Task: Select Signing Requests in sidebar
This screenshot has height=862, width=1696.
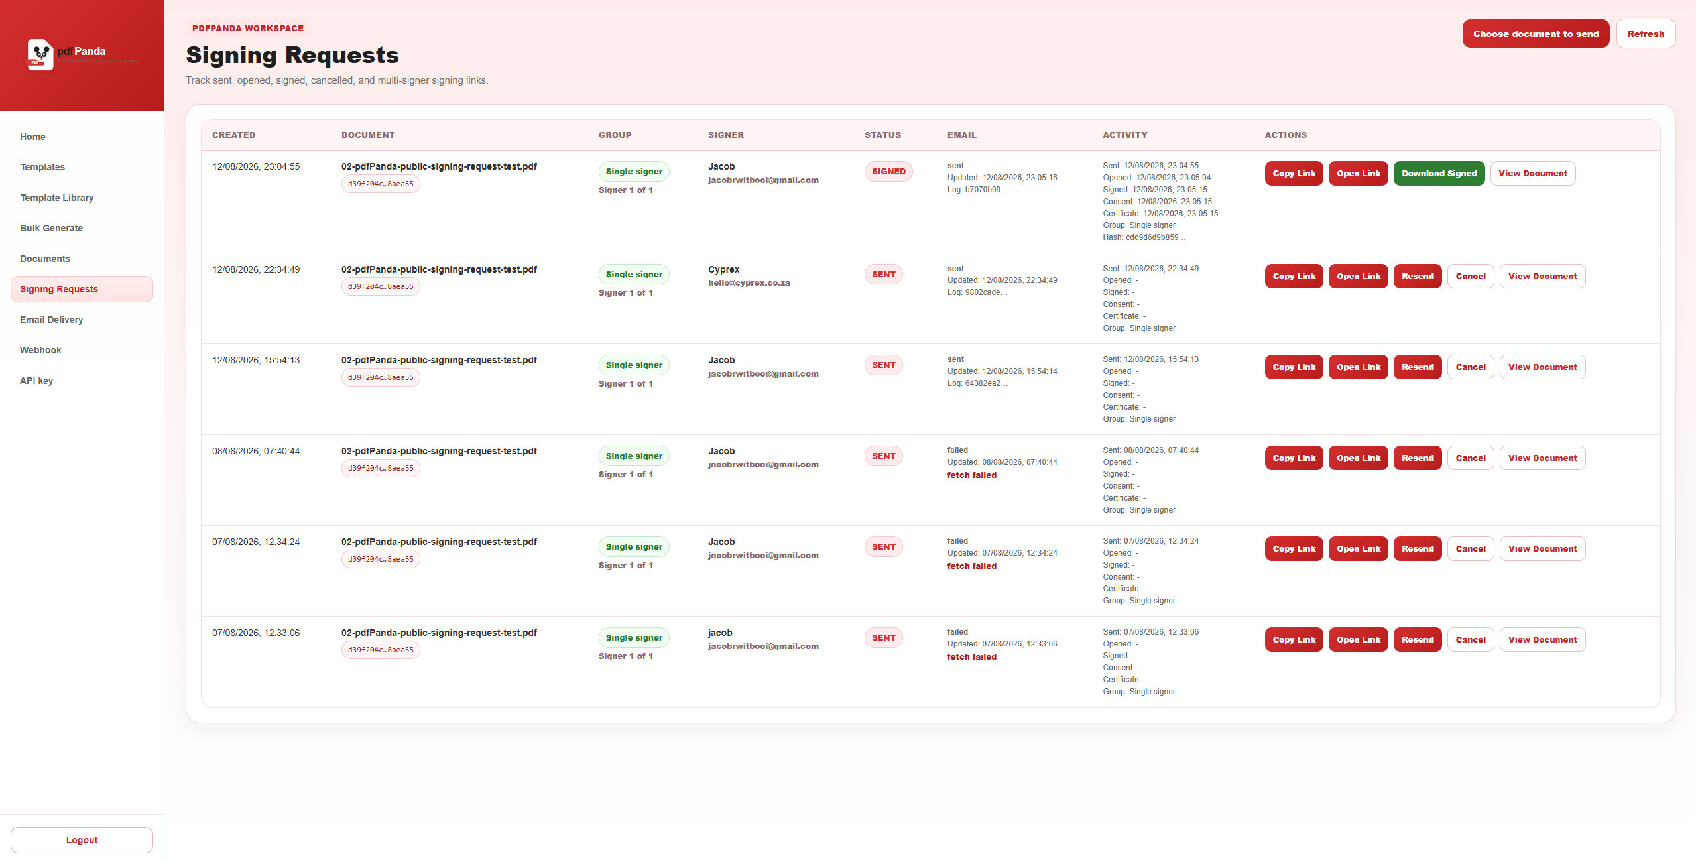Action: [x=82, y=289]
